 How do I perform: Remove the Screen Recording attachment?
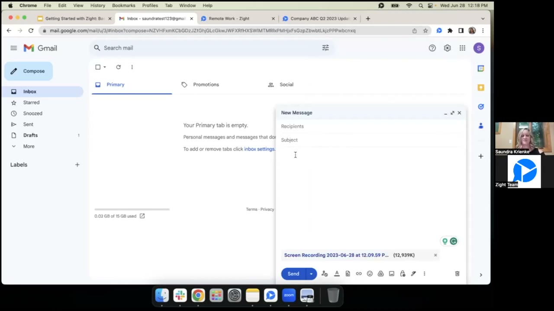click(435, 255)
